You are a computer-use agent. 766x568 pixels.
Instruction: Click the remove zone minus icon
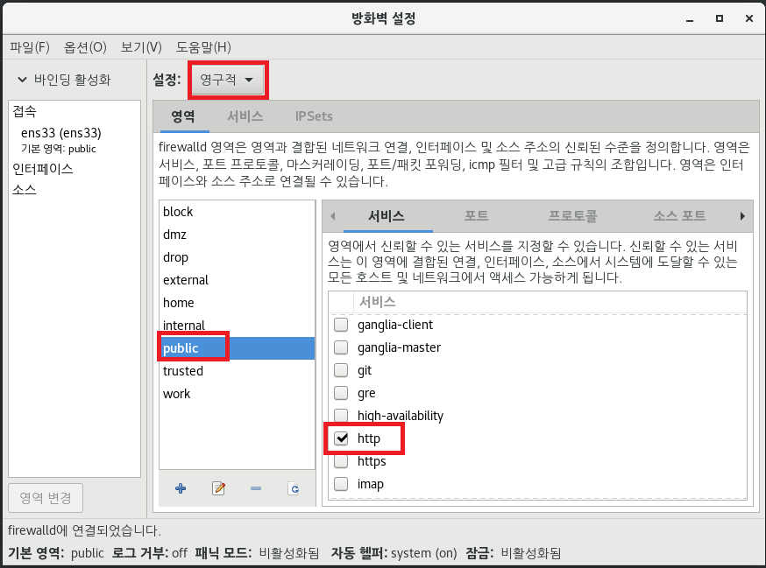(256, 488)
